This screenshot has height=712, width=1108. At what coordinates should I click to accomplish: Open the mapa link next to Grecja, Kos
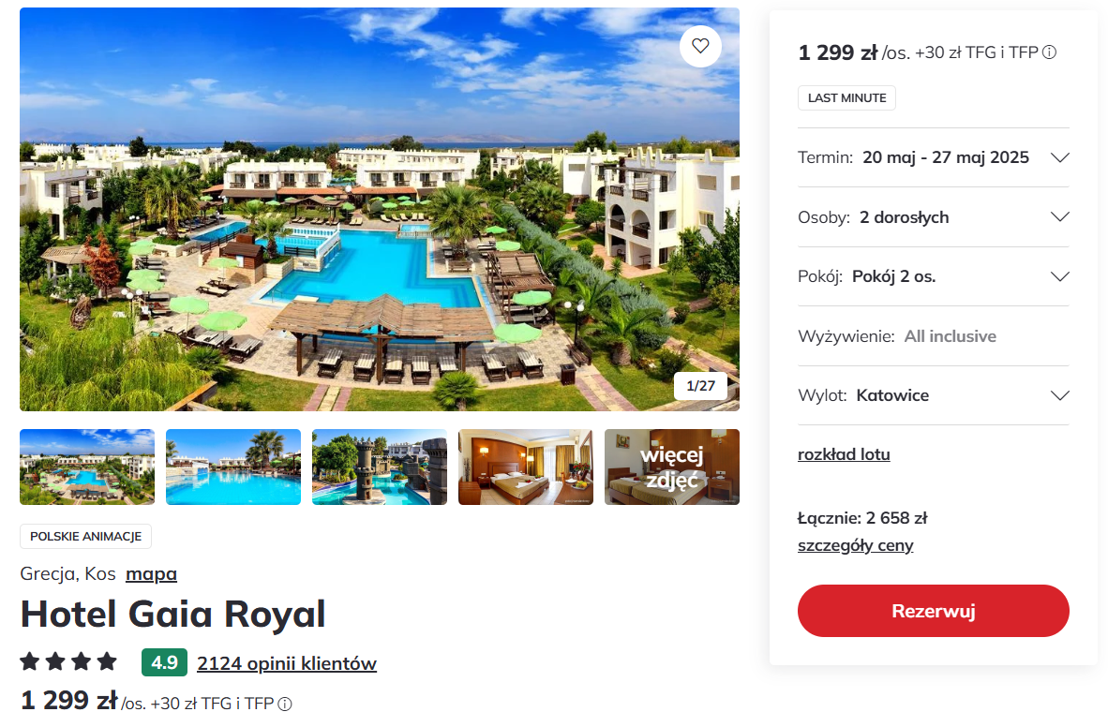pyautogui.click(x=151, y=573)
